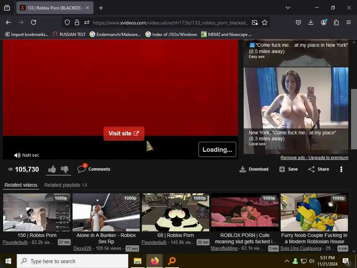Click the address bar URL field

point(170,23)
